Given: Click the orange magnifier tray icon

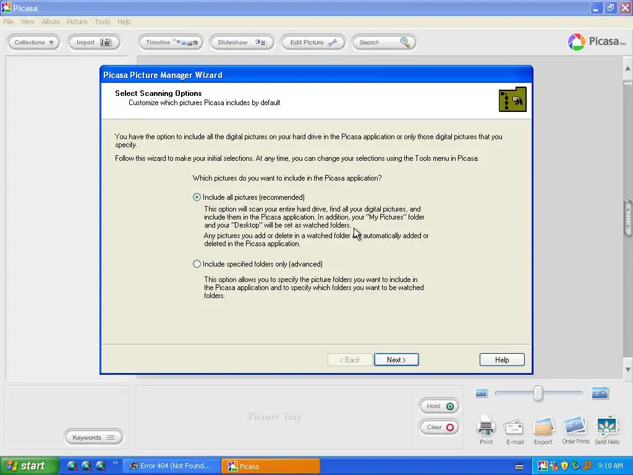Looking at the screenshot, I should click(x=587, y=466).
